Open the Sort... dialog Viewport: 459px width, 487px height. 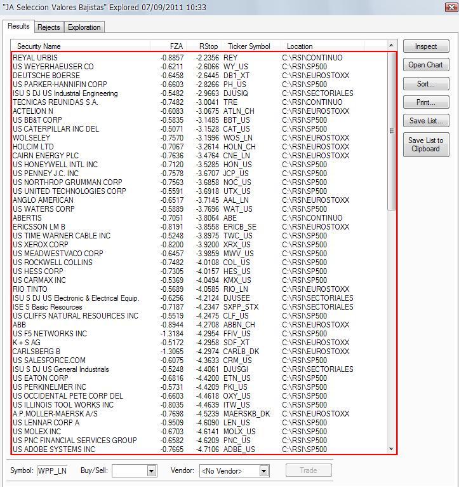(x=426, y=83)
